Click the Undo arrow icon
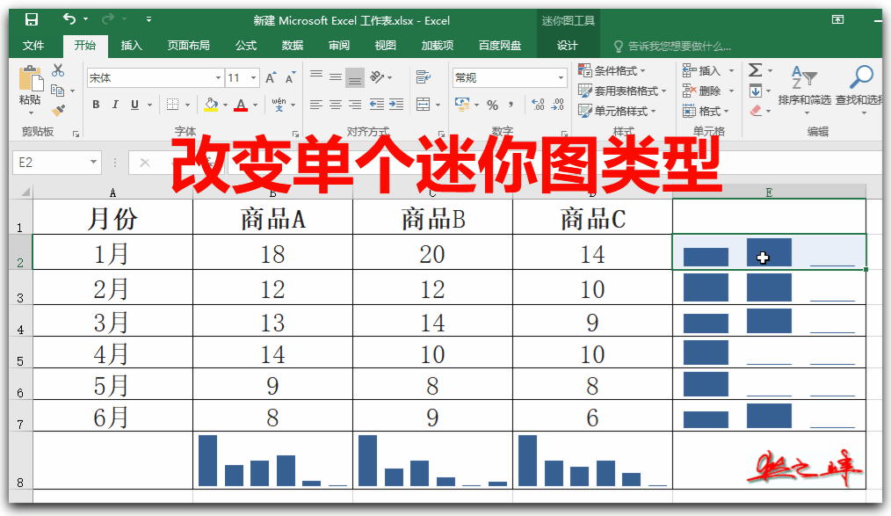The image size is (891, 516). [69, 18]
